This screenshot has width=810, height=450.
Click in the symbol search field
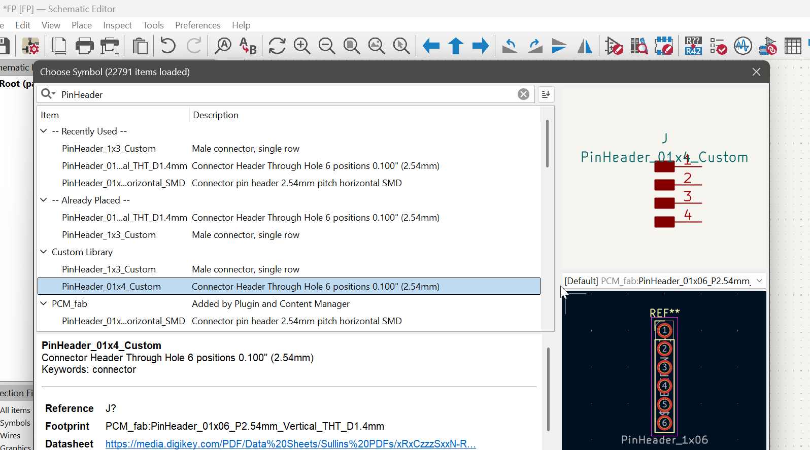[287, 94]
